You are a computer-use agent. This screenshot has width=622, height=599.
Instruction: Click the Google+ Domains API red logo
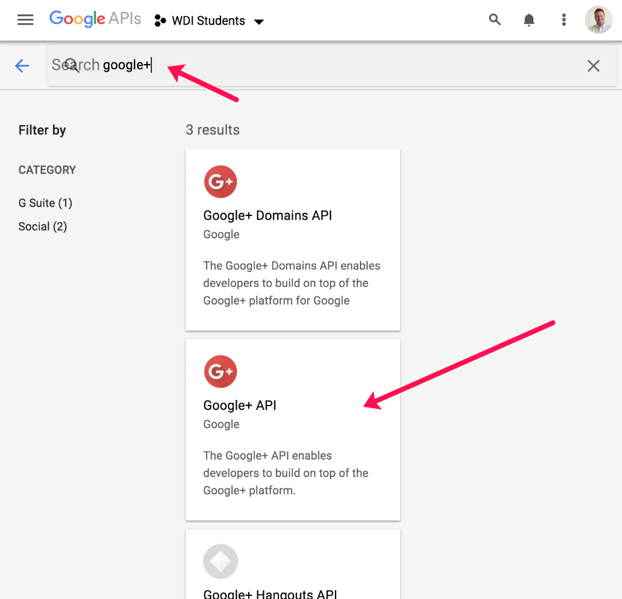click(x=221, y=182)
